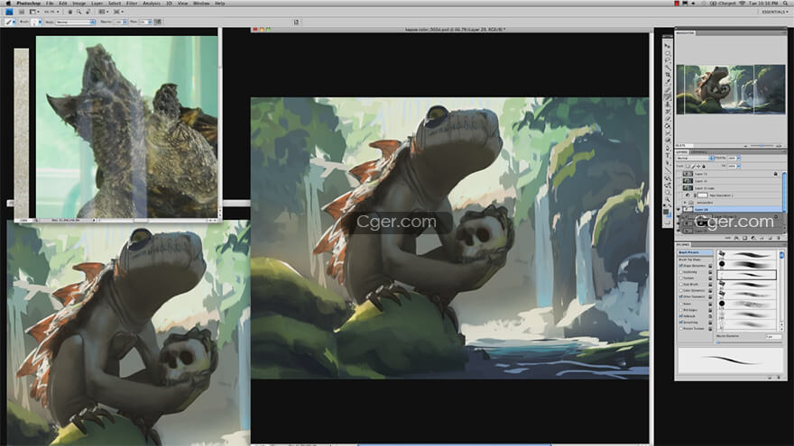
Task: Click the Hand tool in application bar
Action: [70, 12]
